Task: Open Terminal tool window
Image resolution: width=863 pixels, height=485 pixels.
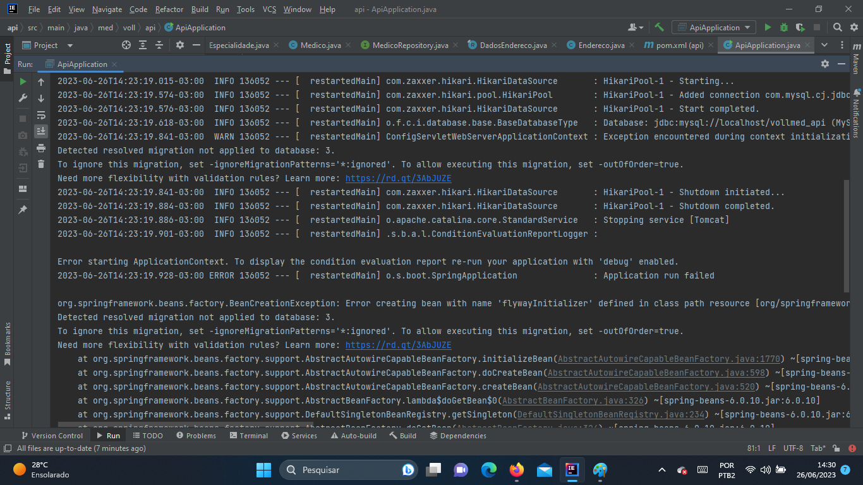Action: coord(248,436)
